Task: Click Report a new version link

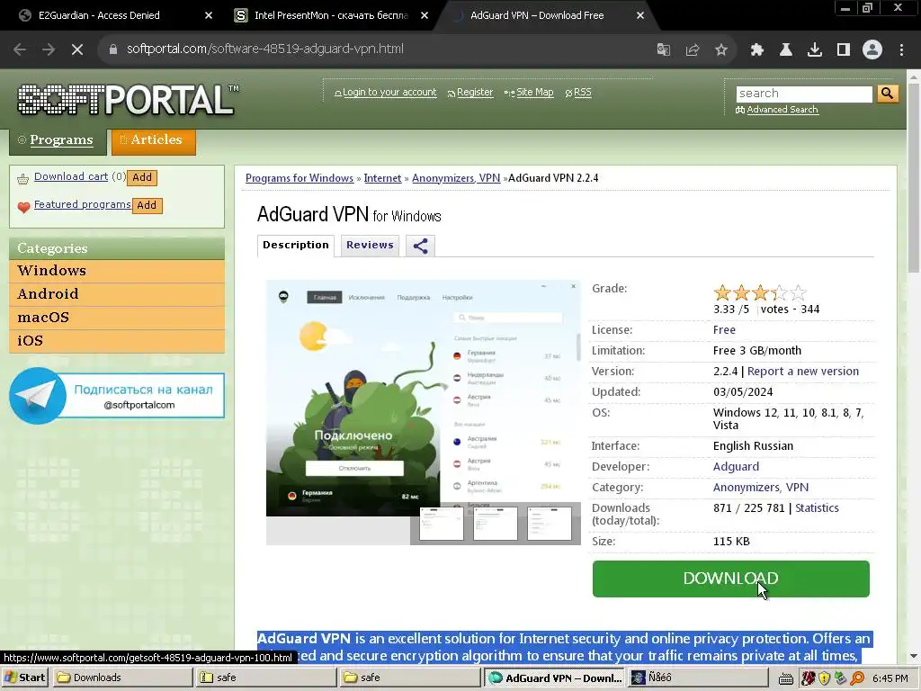Action: (802, 372)
